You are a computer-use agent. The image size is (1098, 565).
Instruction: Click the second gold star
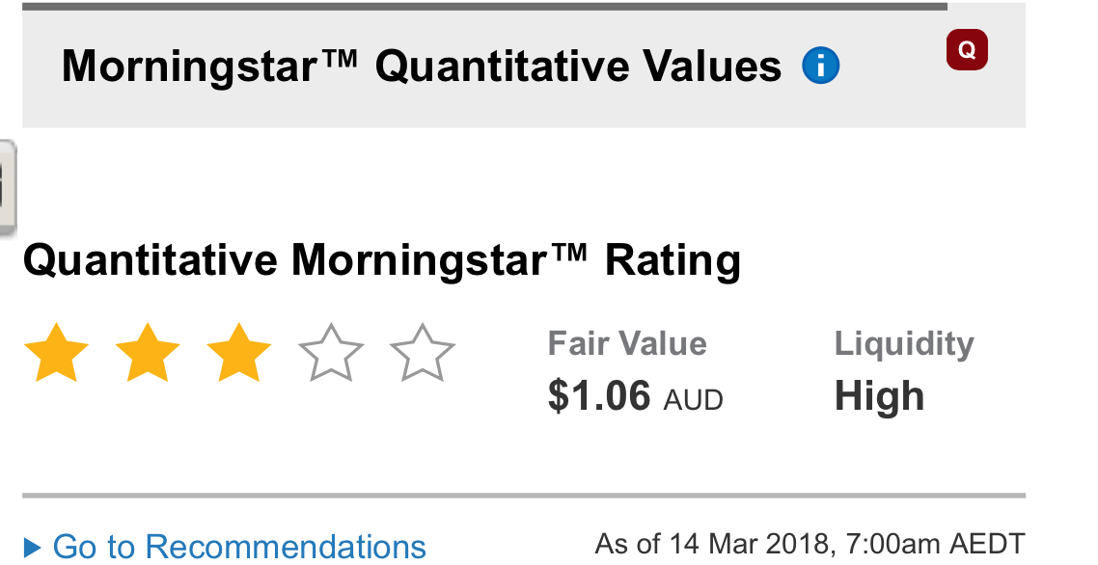[x=148, y=353]
